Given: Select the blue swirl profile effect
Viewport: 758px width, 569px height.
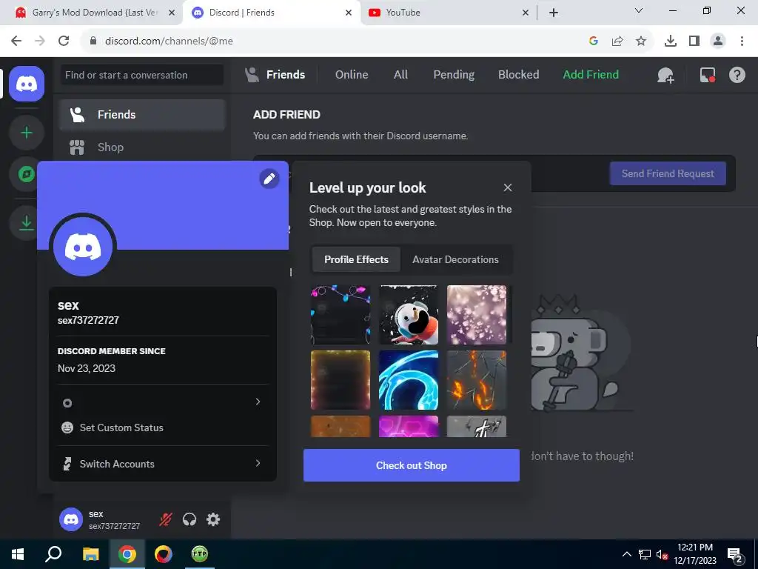Looking at the screenshot, I should (409, 380).
